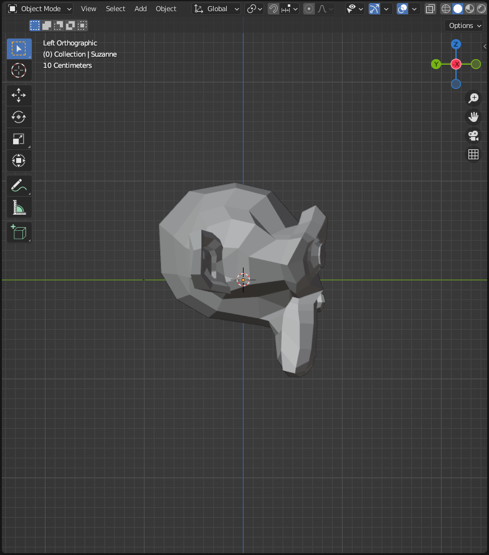
Task: Click the Y axis on navigation gizmo
Action: 436,65
